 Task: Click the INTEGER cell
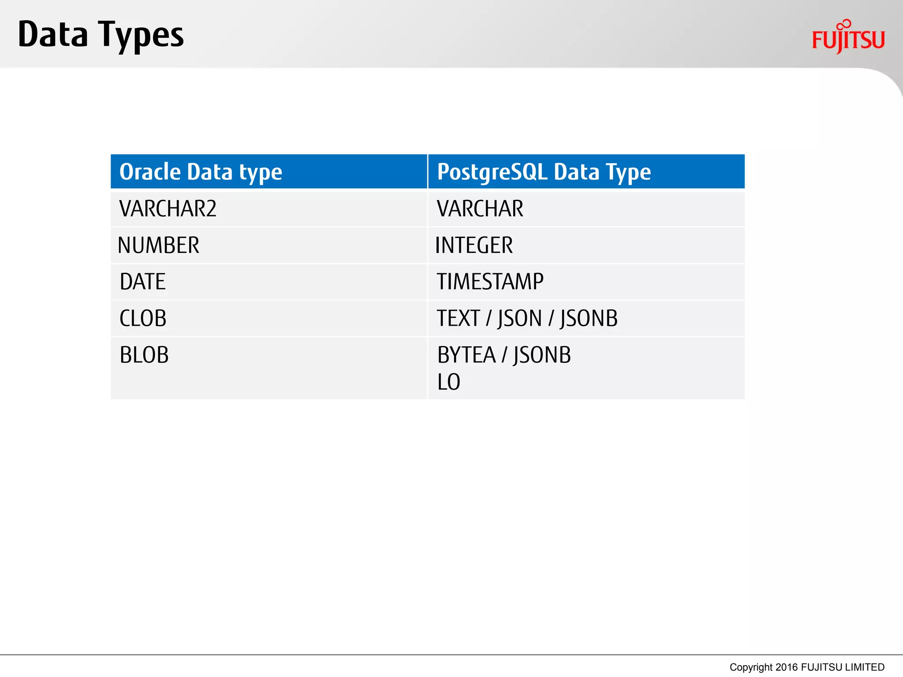tap(586, 246)
